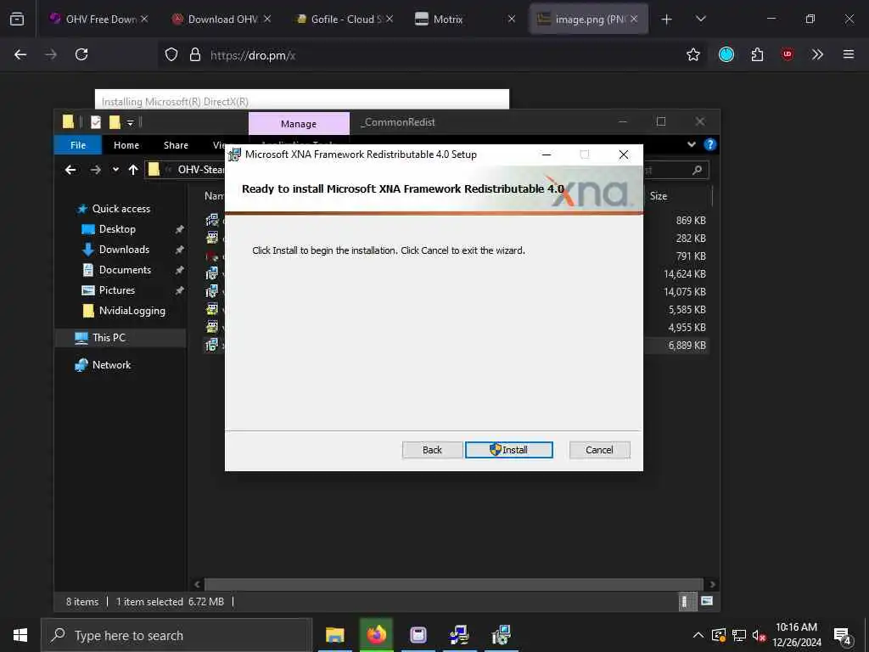Switch to the Gofile Cloud browser tab
The width and height of the screenshot is (869, 652).
344,19
